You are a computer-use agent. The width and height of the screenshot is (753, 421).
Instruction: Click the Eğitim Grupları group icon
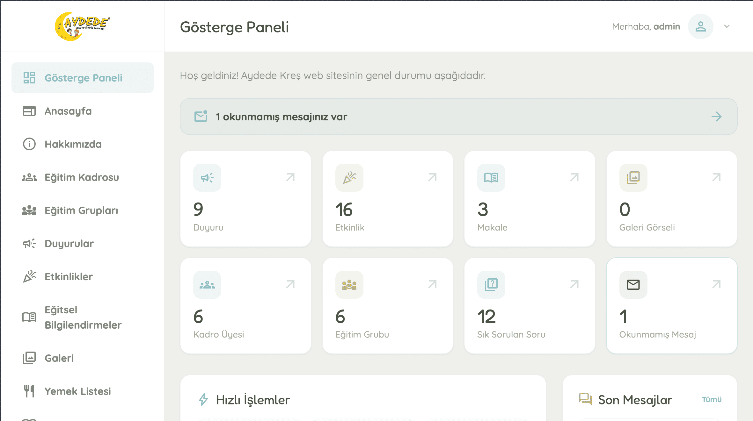[29, 210]
